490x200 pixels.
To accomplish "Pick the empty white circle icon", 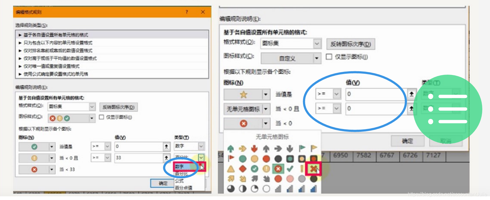I will pyautogui.click(x=266, y=189).
